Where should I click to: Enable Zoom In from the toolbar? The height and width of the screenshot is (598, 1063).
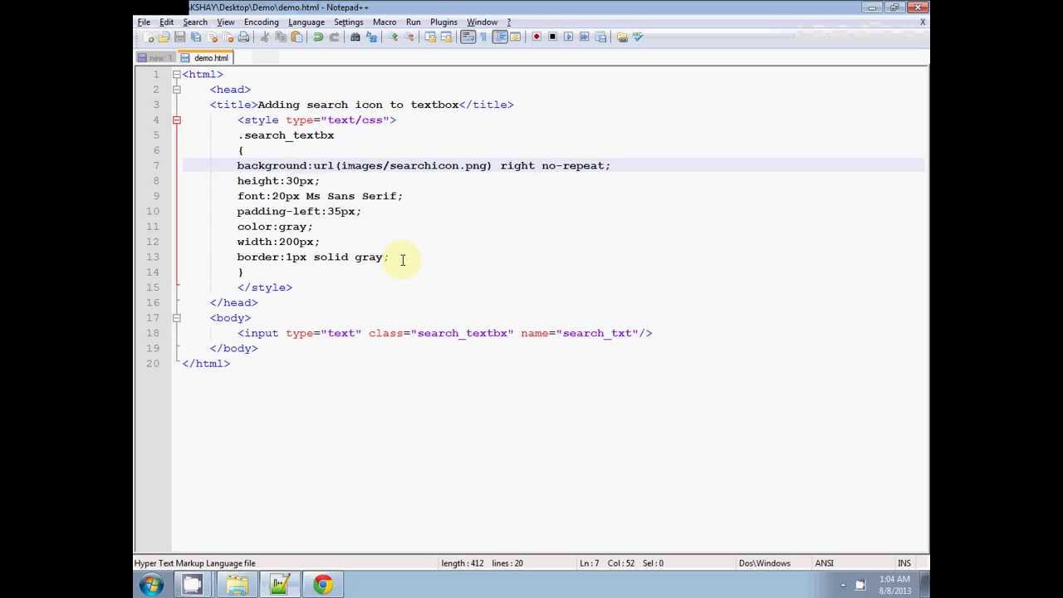[x=394, y=37]
